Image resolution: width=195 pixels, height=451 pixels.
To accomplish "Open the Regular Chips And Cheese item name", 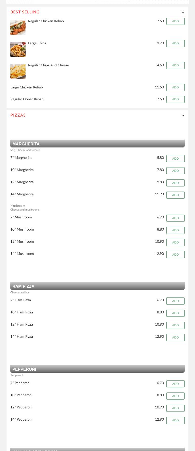I will pos(48,65).
